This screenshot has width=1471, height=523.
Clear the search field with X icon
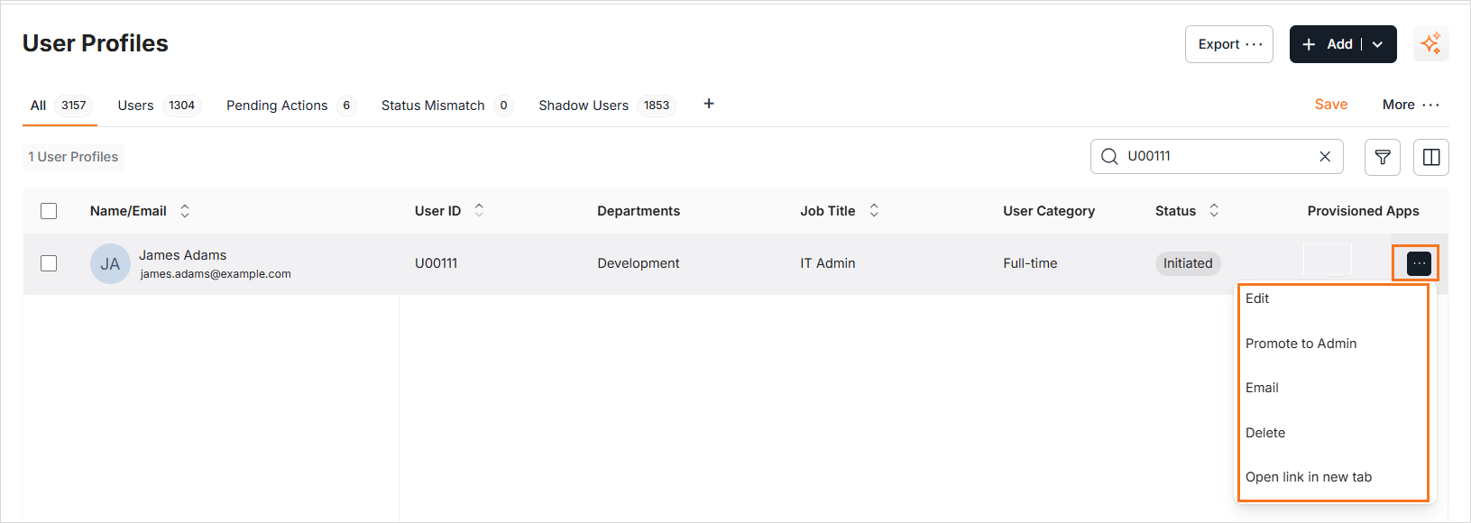1324,157
